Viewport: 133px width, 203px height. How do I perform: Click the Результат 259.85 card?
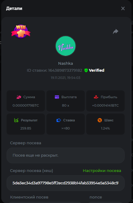tap(26, 124)
